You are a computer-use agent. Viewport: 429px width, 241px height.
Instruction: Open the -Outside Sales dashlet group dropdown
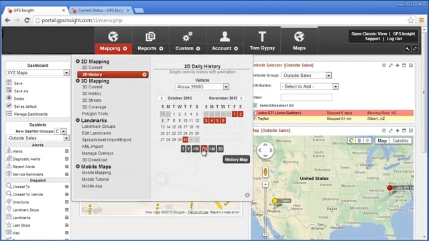38,138
